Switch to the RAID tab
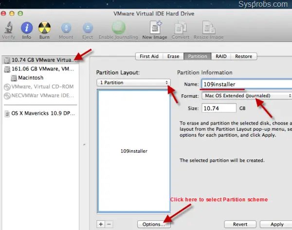 [x=221, y=56]
